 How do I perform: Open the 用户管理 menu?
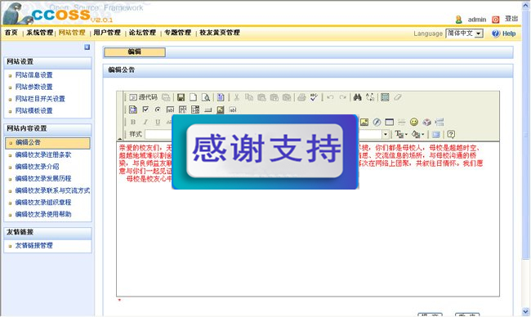107,33
